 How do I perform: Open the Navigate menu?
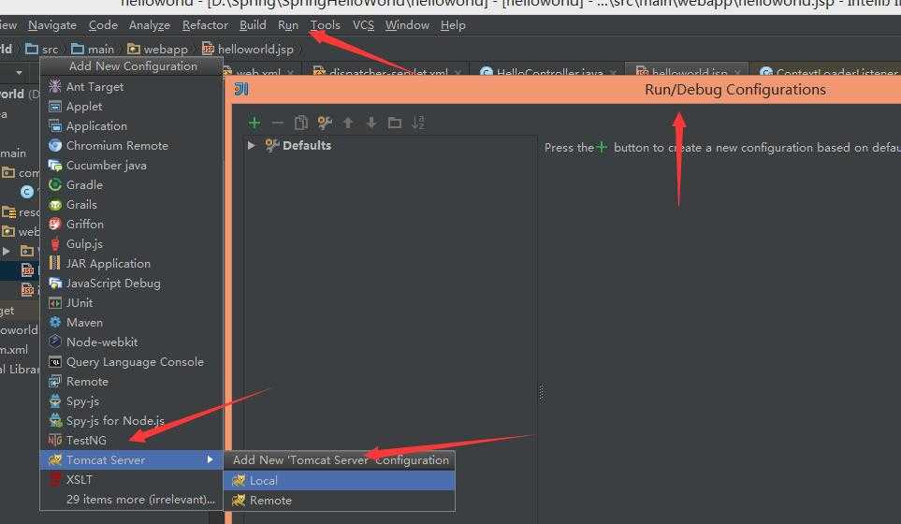[x=52, y=25]
